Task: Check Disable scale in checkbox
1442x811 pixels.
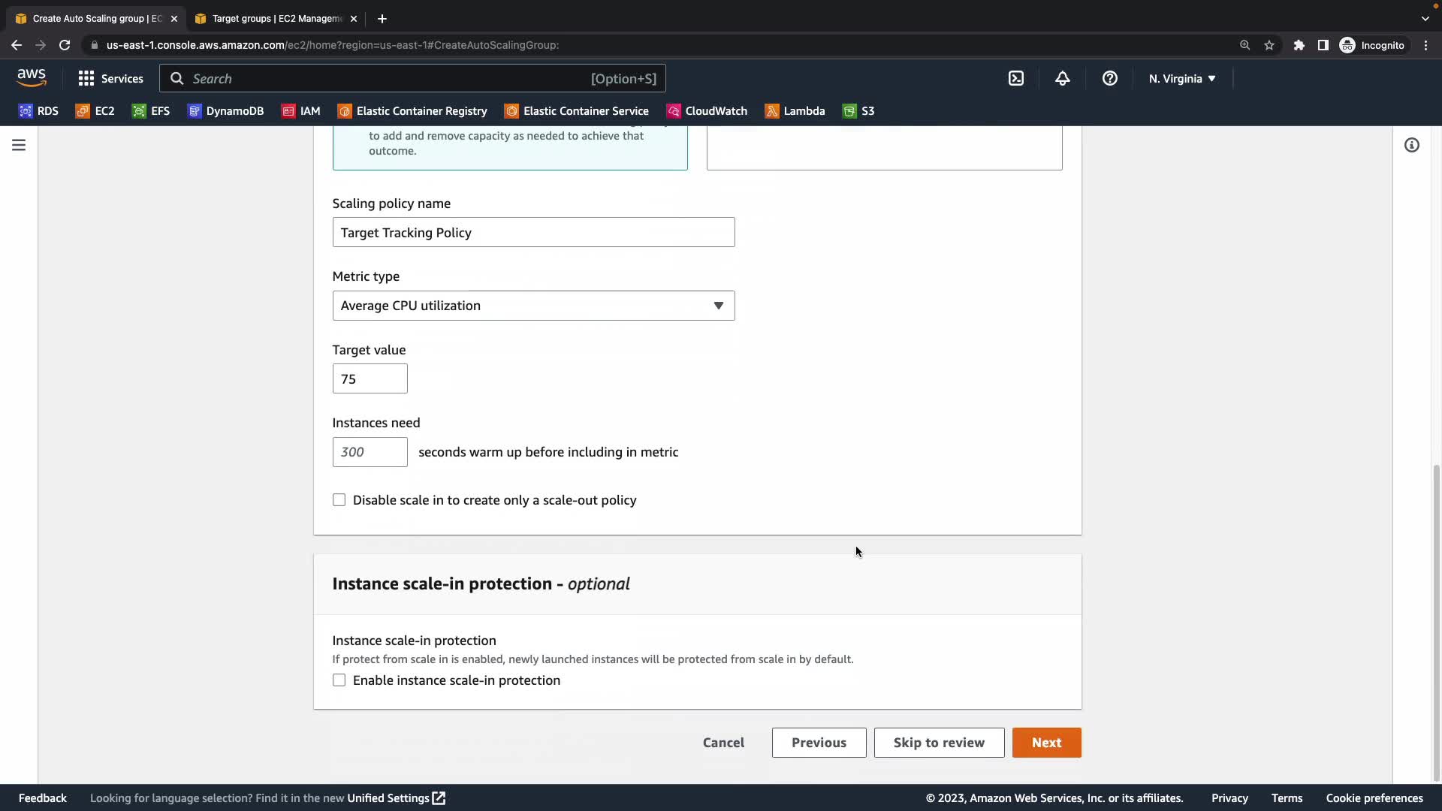Action: (x=339, y=500)
